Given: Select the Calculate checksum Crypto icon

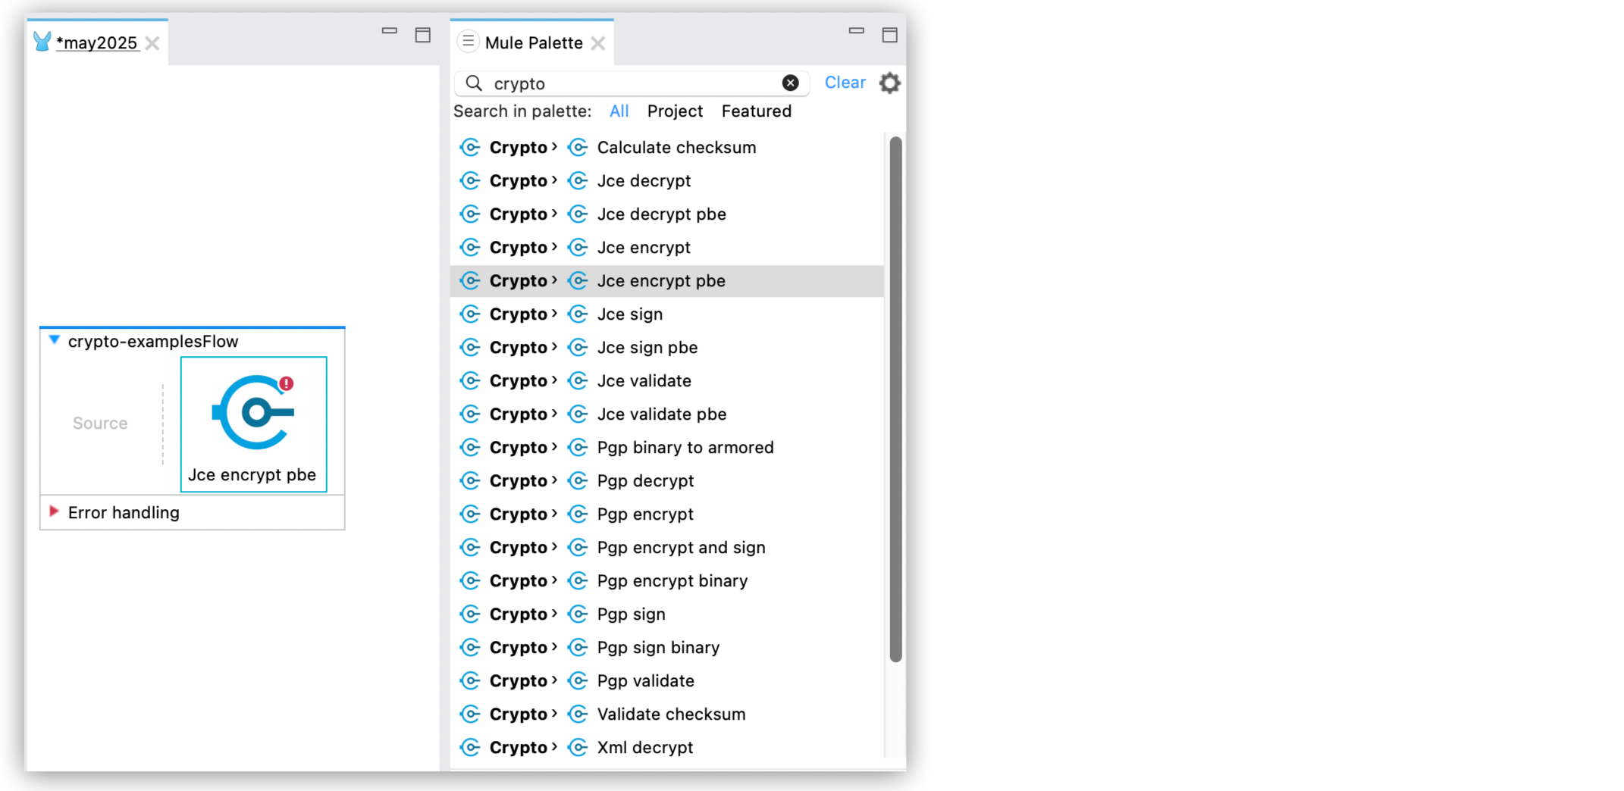Looking at the screenshot, I should [x=578, y=147].
